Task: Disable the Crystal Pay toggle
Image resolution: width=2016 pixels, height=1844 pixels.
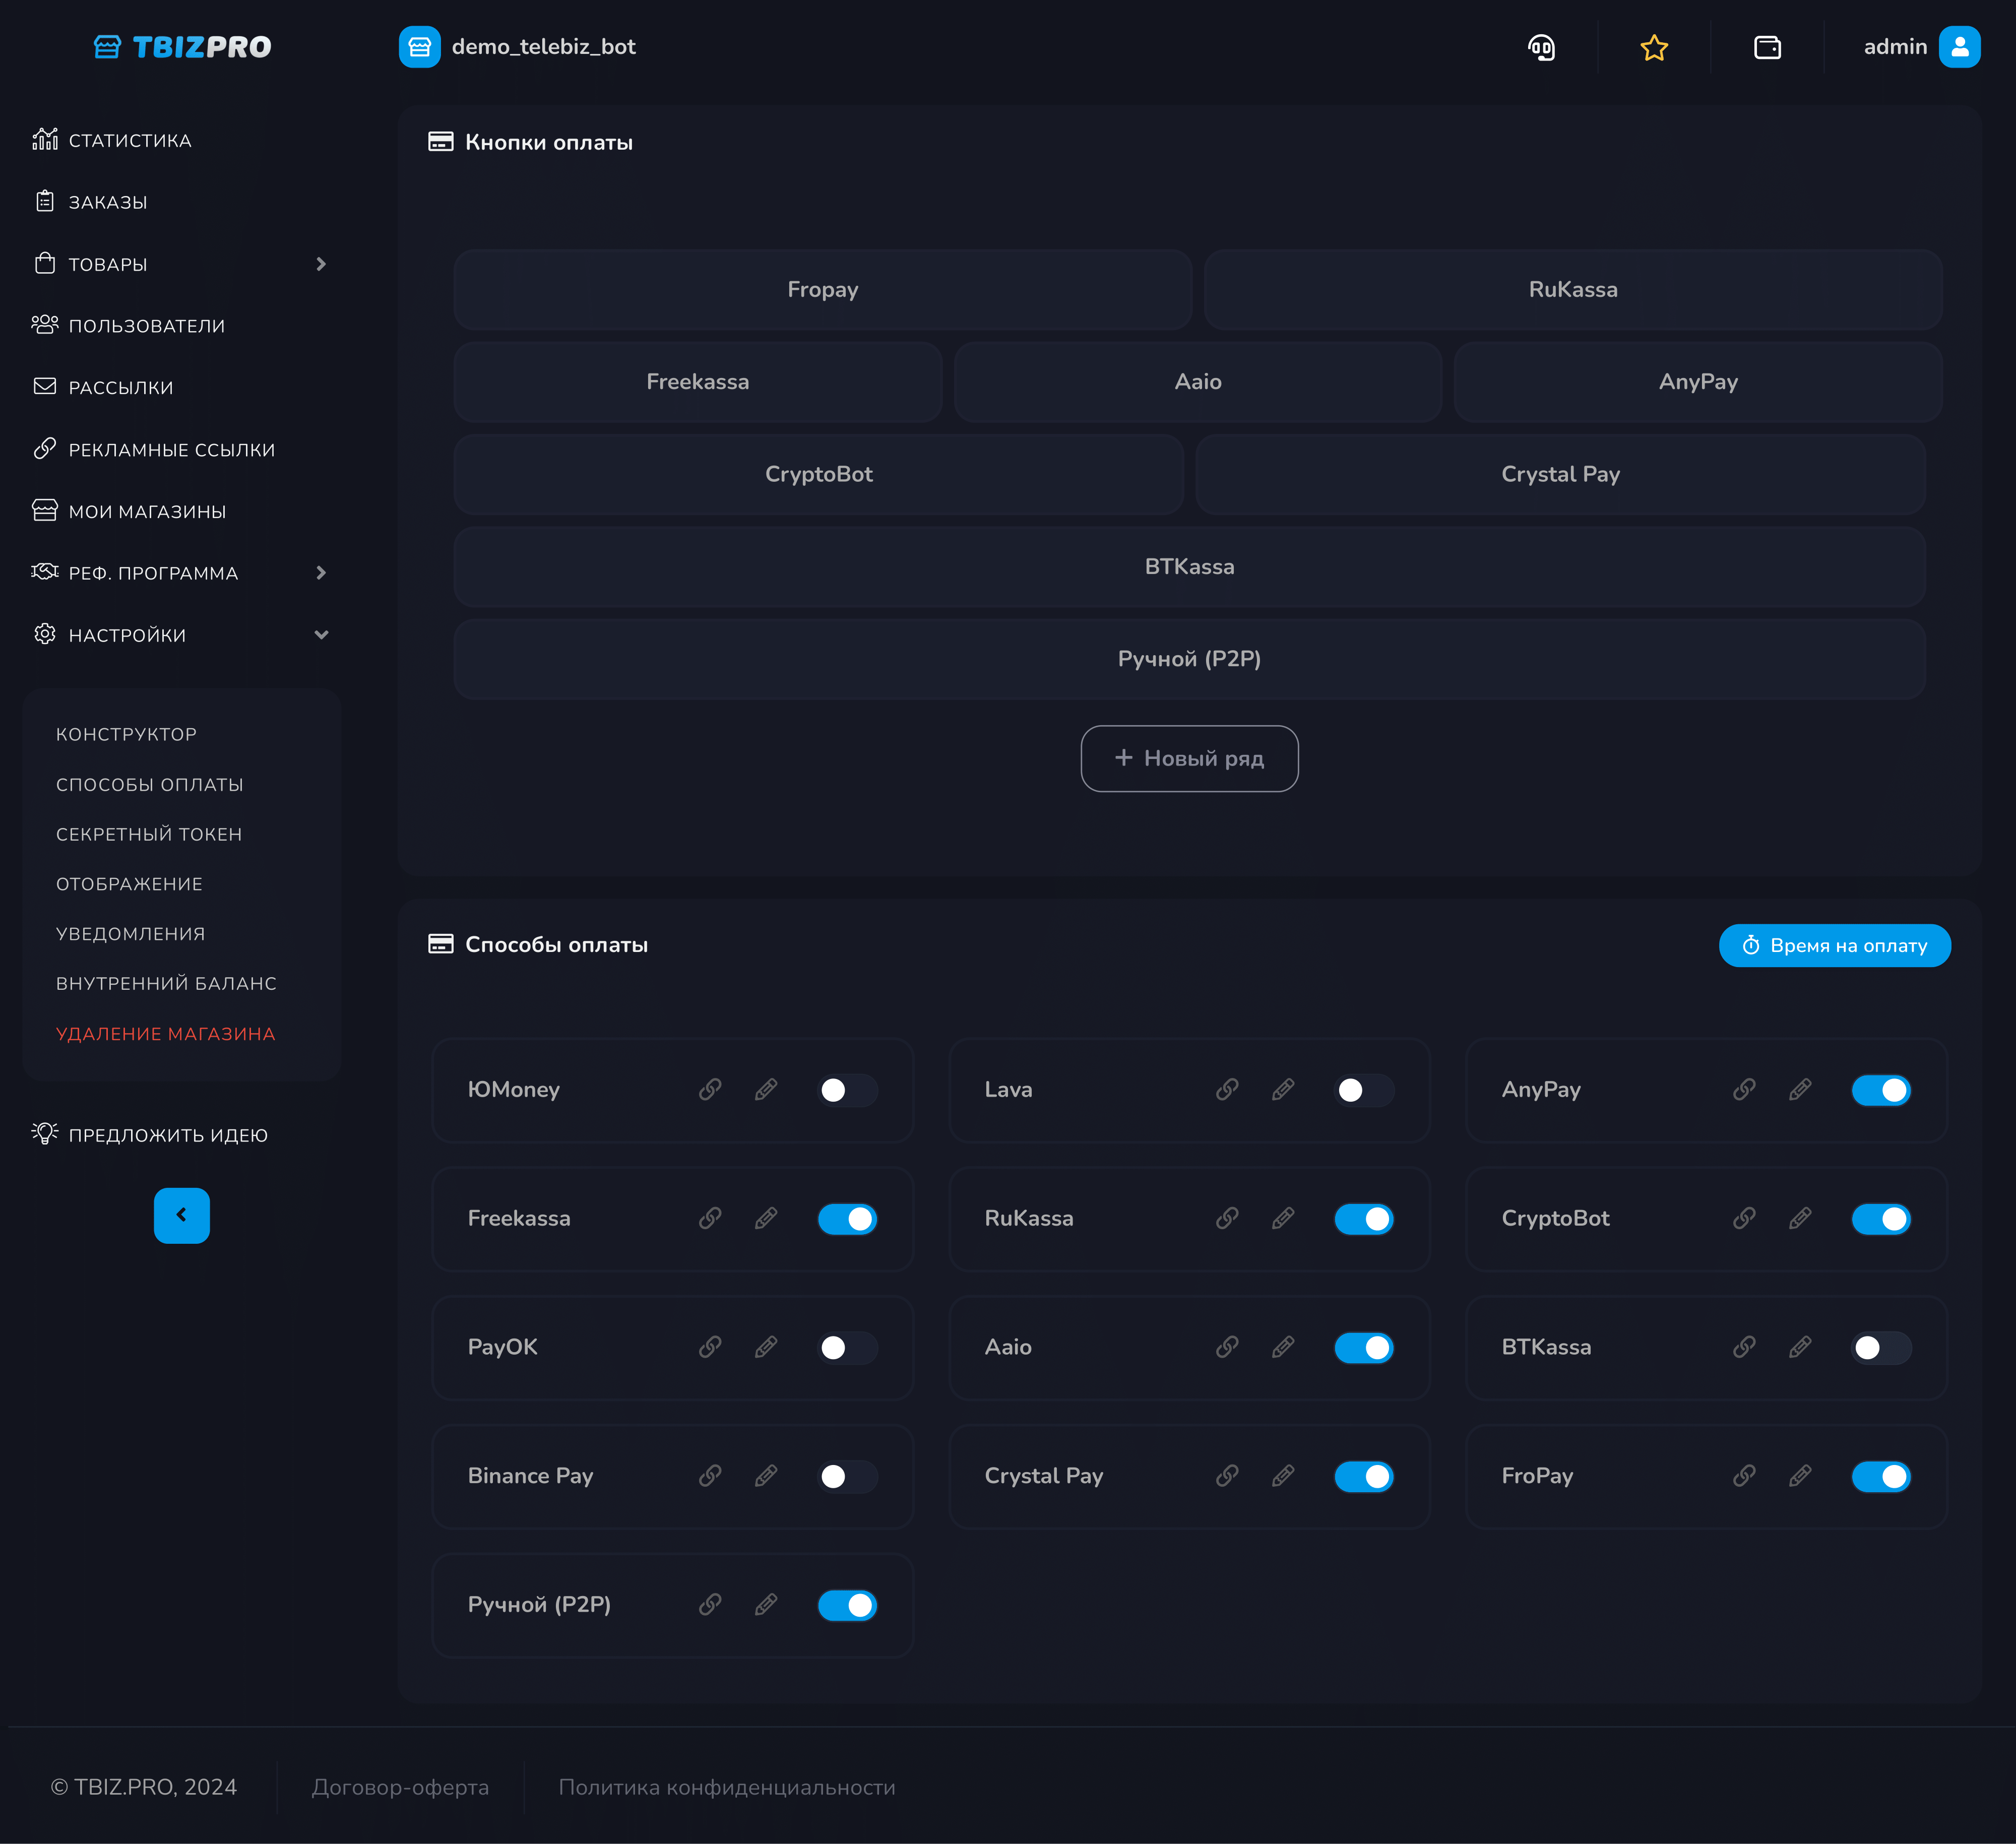Action: pyautogui.click(x=1364, y=1477)
